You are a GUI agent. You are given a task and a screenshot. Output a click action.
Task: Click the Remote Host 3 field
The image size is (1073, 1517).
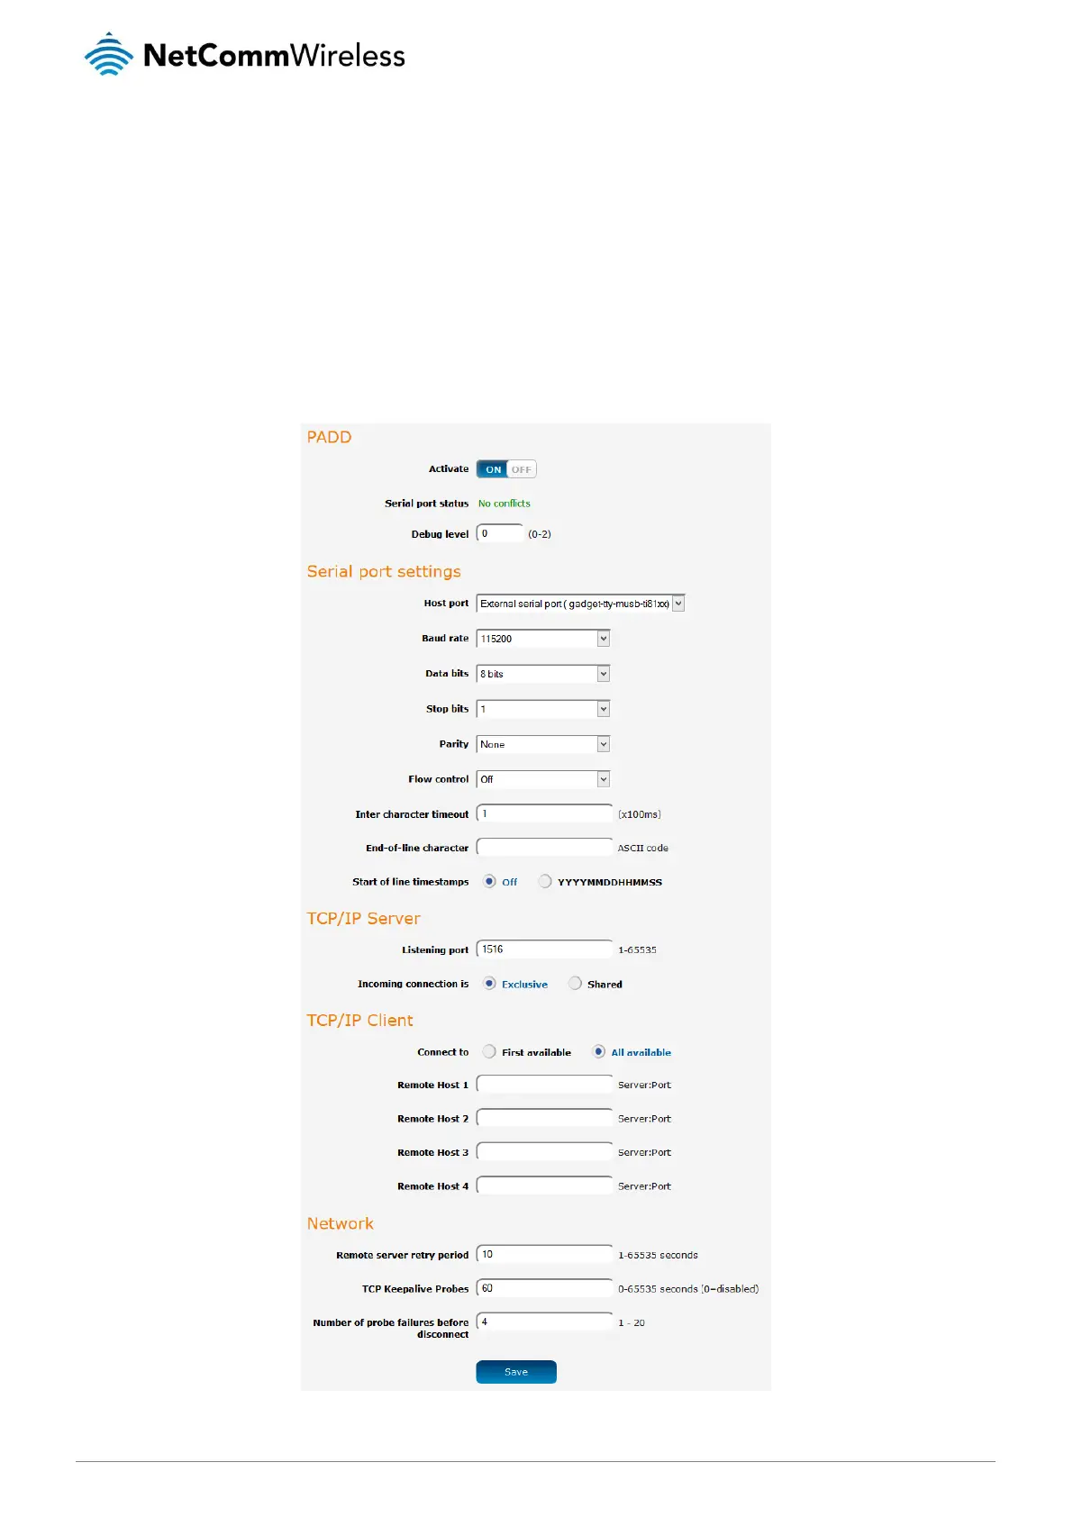coord(544,1152)
